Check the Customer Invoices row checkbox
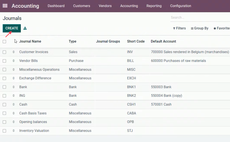 coord(5,52)
